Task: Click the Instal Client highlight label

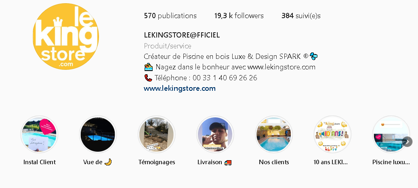Action: [x=40, y=162]
